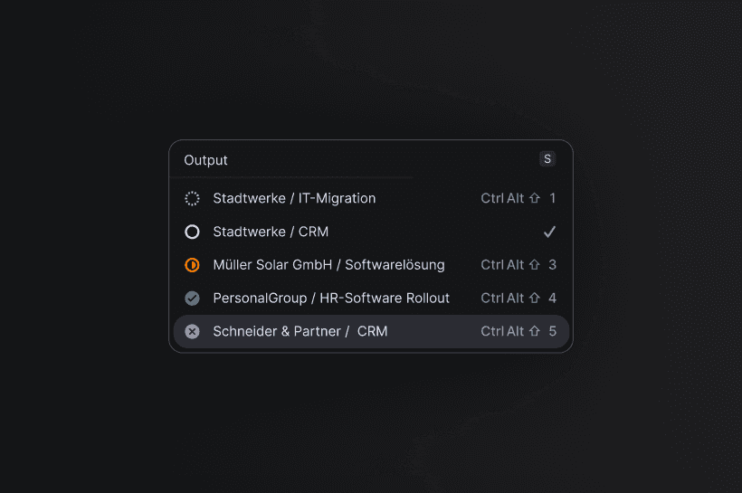Click the gray X canceled status icon
The height and width of the screenshot is (493, 742).
click(x=192, y=331)
